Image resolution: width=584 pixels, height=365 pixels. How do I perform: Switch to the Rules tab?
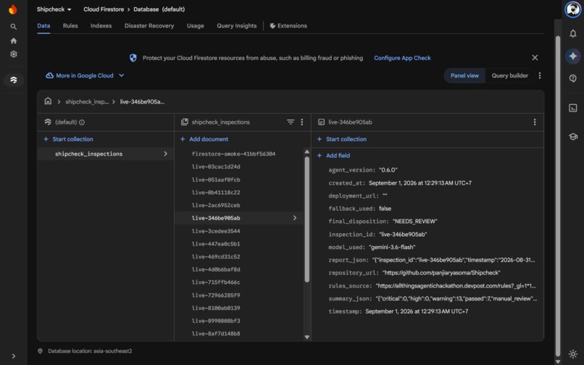(70, 25)
